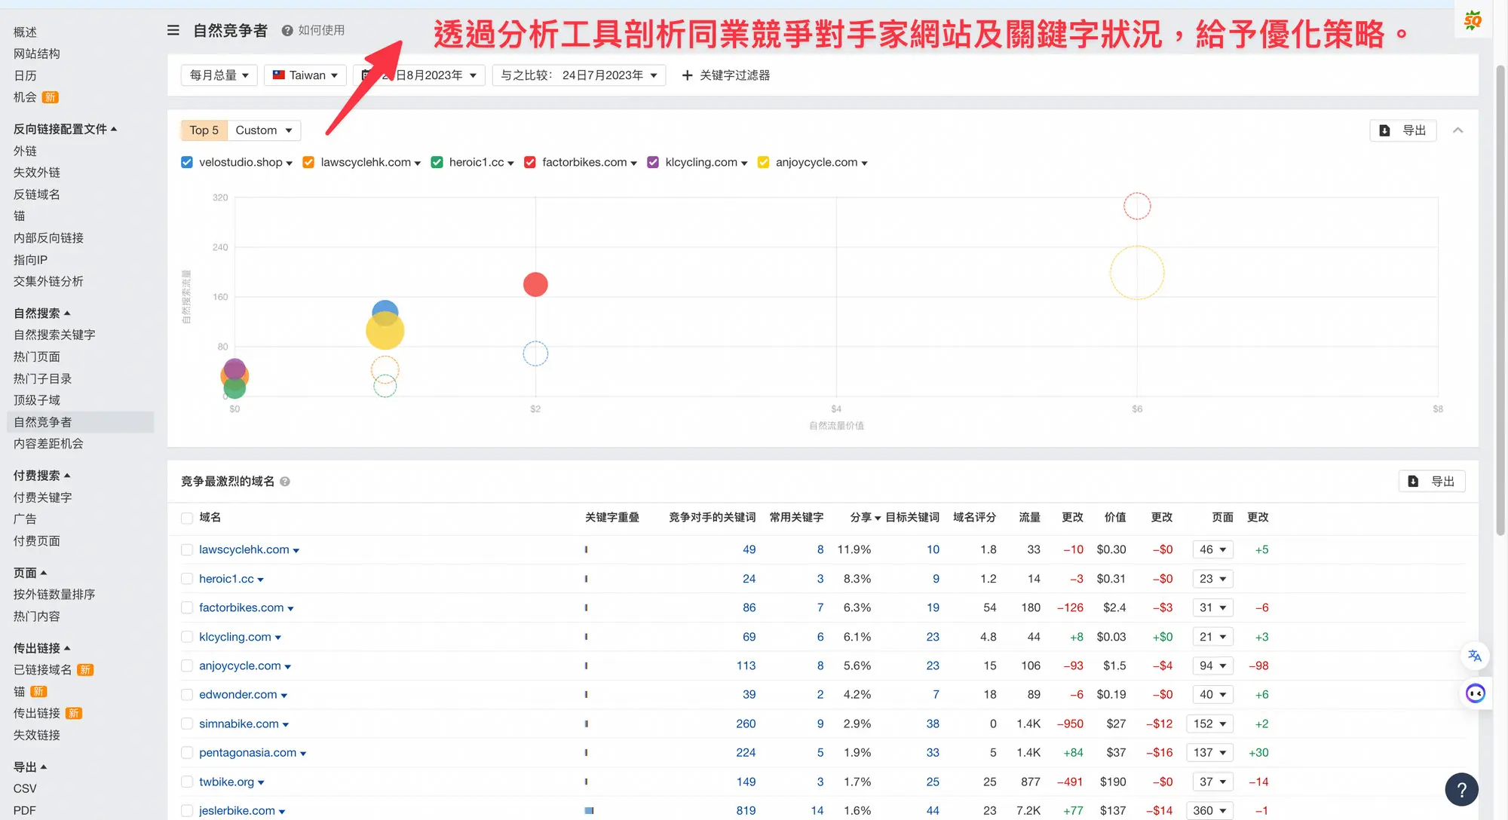Viewport: 1508px width, 820px height.
Task: Open 内容差距机会 in sidebar
Action: click(48, 444)
